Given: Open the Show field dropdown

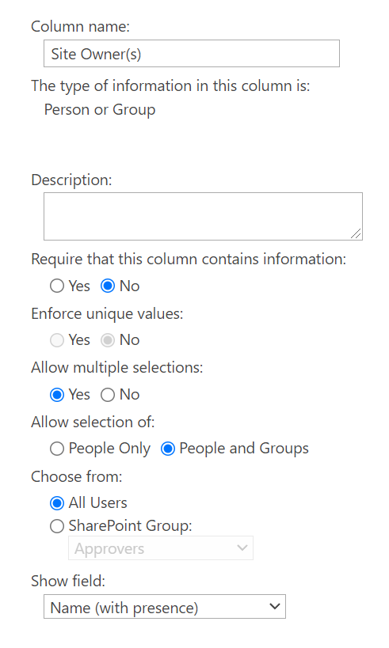Looking at the screenshot, I should (x=165, y=607).
